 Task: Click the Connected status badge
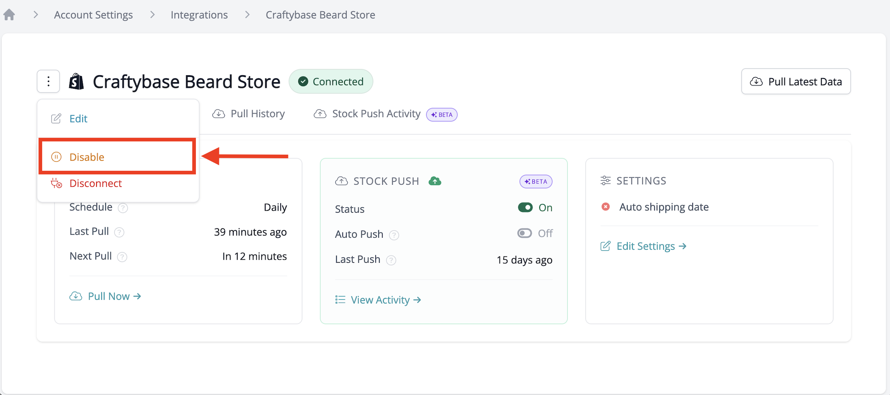331,81
